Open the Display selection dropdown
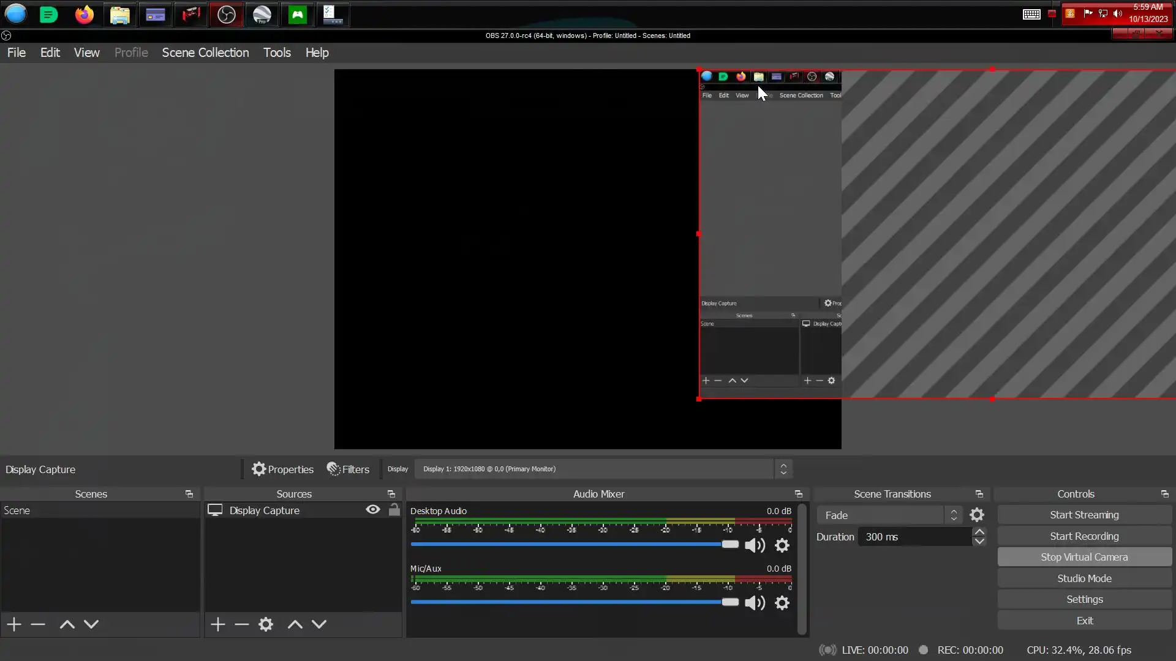The width and height of the screenshot is (1176, 661). [x=603, y=469]
